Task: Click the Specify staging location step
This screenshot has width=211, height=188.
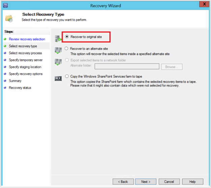Action: click(x=25, y=67)
